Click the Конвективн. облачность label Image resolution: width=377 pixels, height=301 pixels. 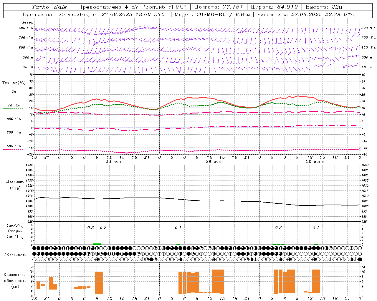(15, 278)
